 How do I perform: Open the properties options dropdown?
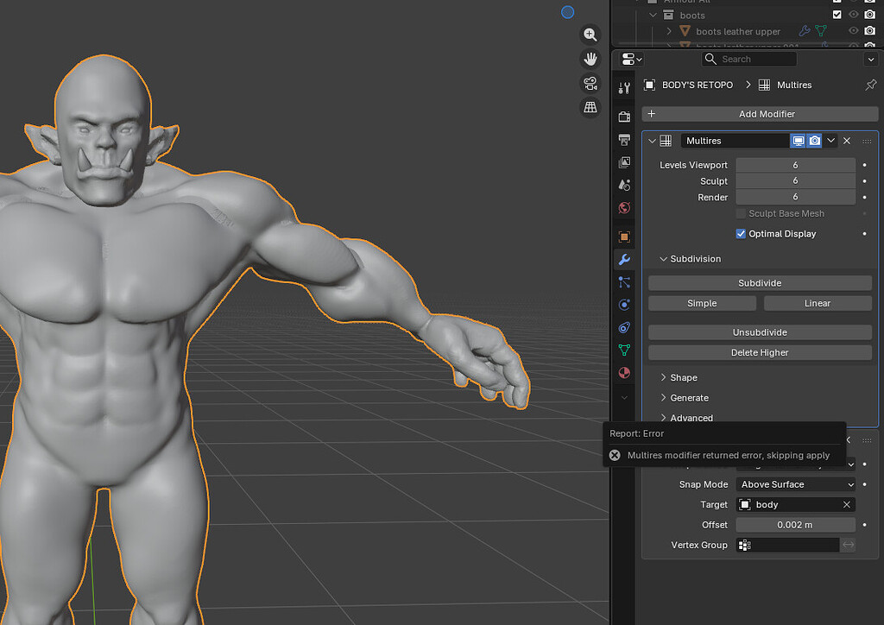click(x=870, y=60)
